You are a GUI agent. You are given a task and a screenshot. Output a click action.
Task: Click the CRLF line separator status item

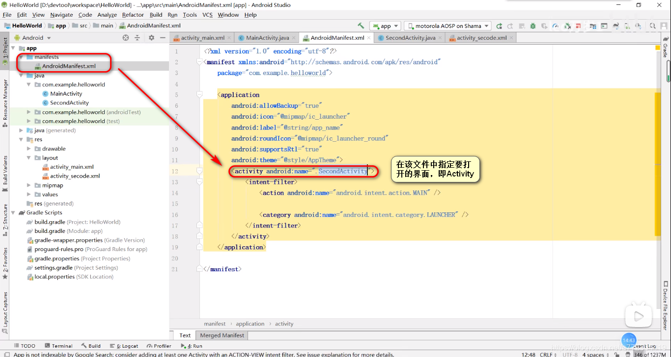pos(548,354)
